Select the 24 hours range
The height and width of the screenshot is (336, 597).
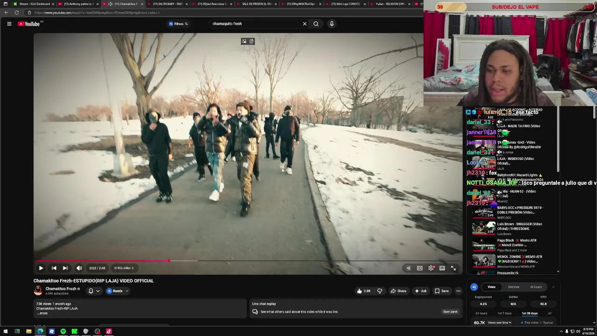pos(481,314)
